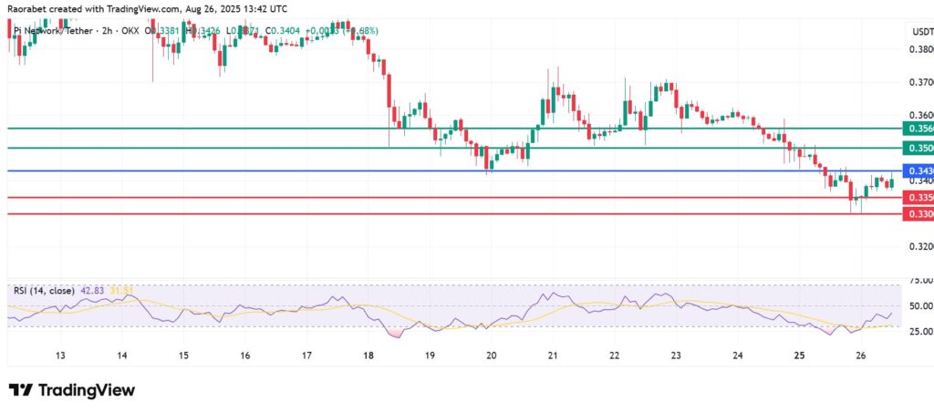This screenshot has height=413, width=934.
Task: Select the red 0.3350 price label
Action: pos(917,197)
